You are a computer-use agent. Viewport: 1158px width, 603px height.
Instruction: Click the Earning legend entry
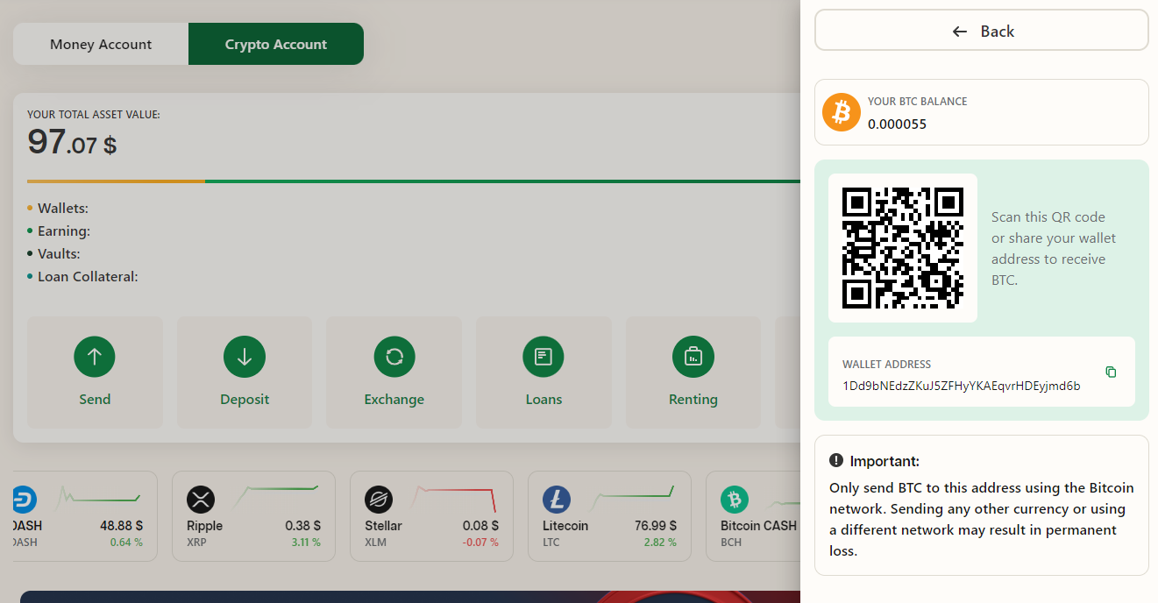[59, 231]
